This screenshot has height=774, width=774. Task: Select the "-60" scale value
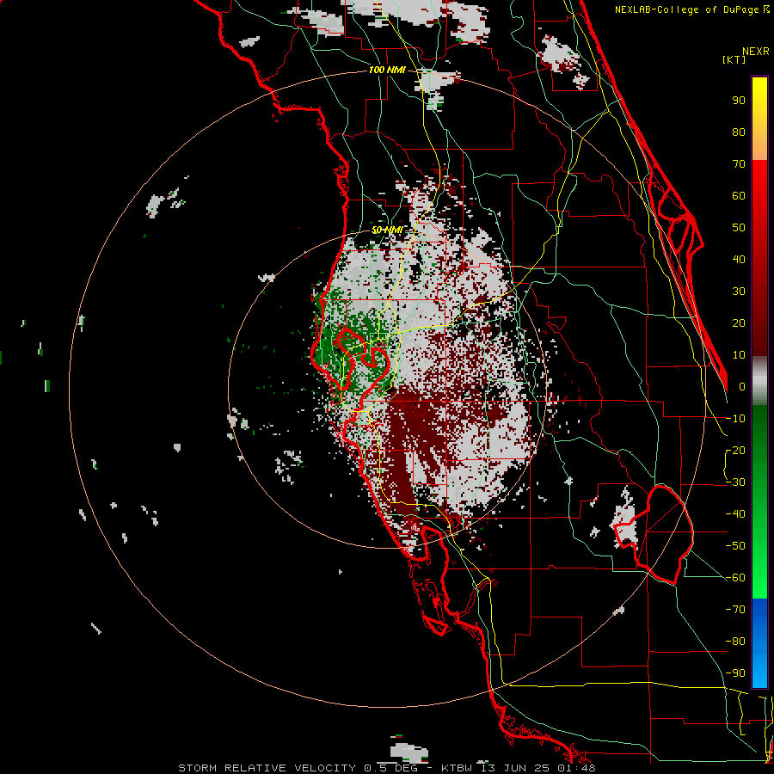point(735,578)
